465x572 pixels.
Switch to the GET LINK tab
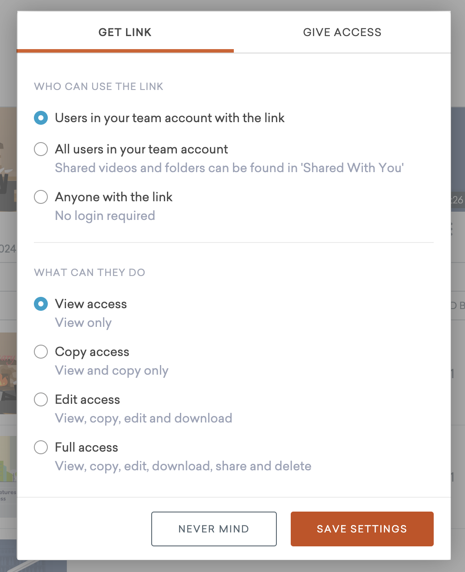coord(125,32)
